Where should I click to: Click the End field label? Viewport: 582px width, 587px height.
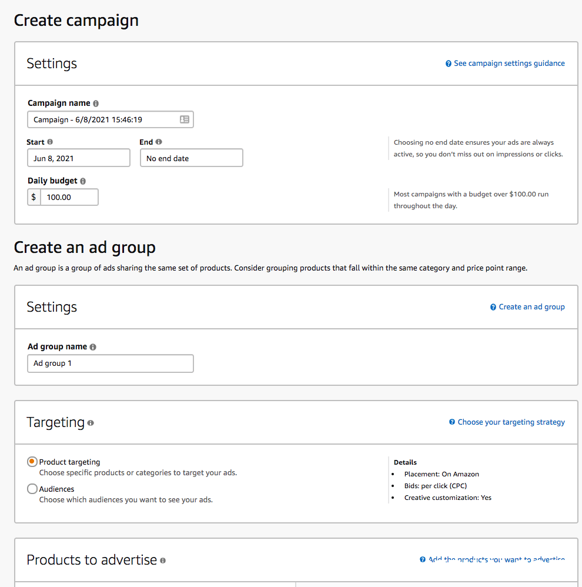(x=146, y=142)
